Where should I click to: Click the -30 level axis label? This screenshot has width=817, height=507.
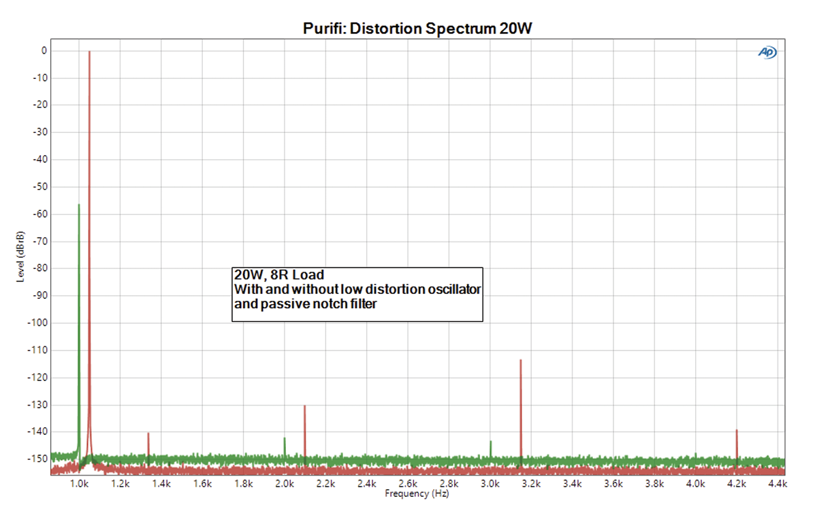(x=39, y=132)
